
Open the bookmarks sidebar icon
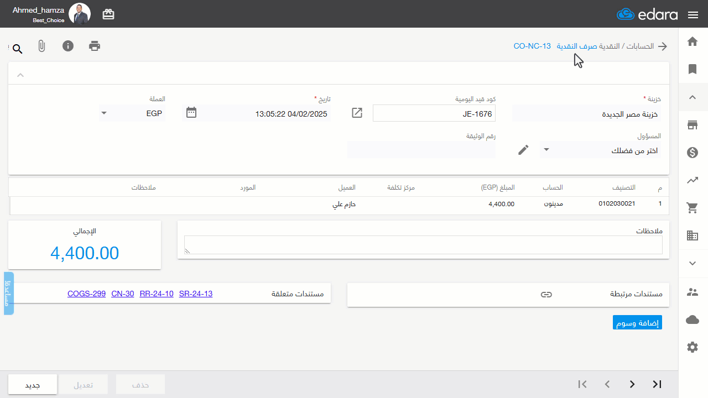point(693,69)
